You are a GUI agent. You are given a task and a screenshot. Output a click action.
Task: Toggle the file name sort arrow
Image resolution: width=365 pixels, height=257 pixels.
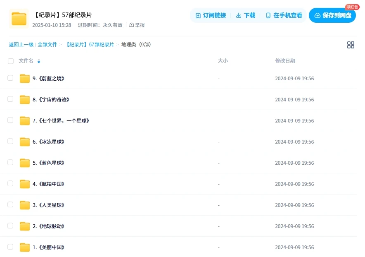click(39, 61)
